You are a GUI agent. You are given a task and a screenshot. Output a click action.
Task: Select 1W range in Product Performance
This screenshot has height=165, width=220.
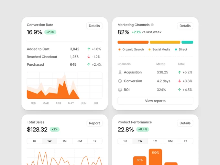point(140,141)
